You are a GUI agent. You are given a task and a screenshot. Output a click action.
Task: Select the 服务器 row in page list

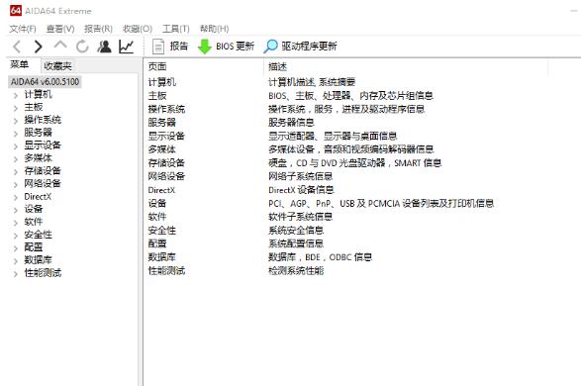[x=162, y=123]
